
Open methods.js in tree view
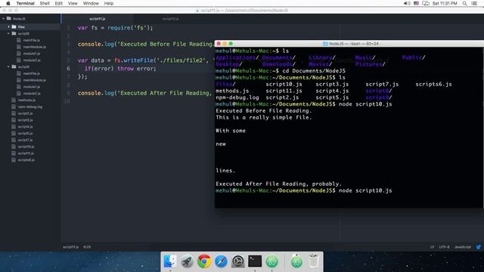point(26,100)
